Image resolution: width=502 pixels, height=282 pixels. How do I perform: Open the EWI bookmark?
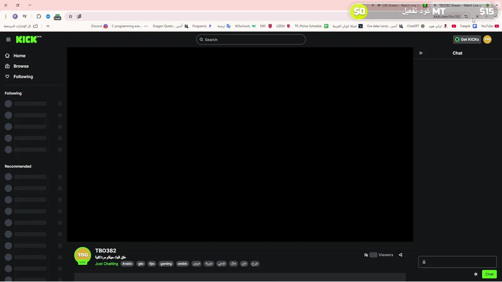(266, 26)
